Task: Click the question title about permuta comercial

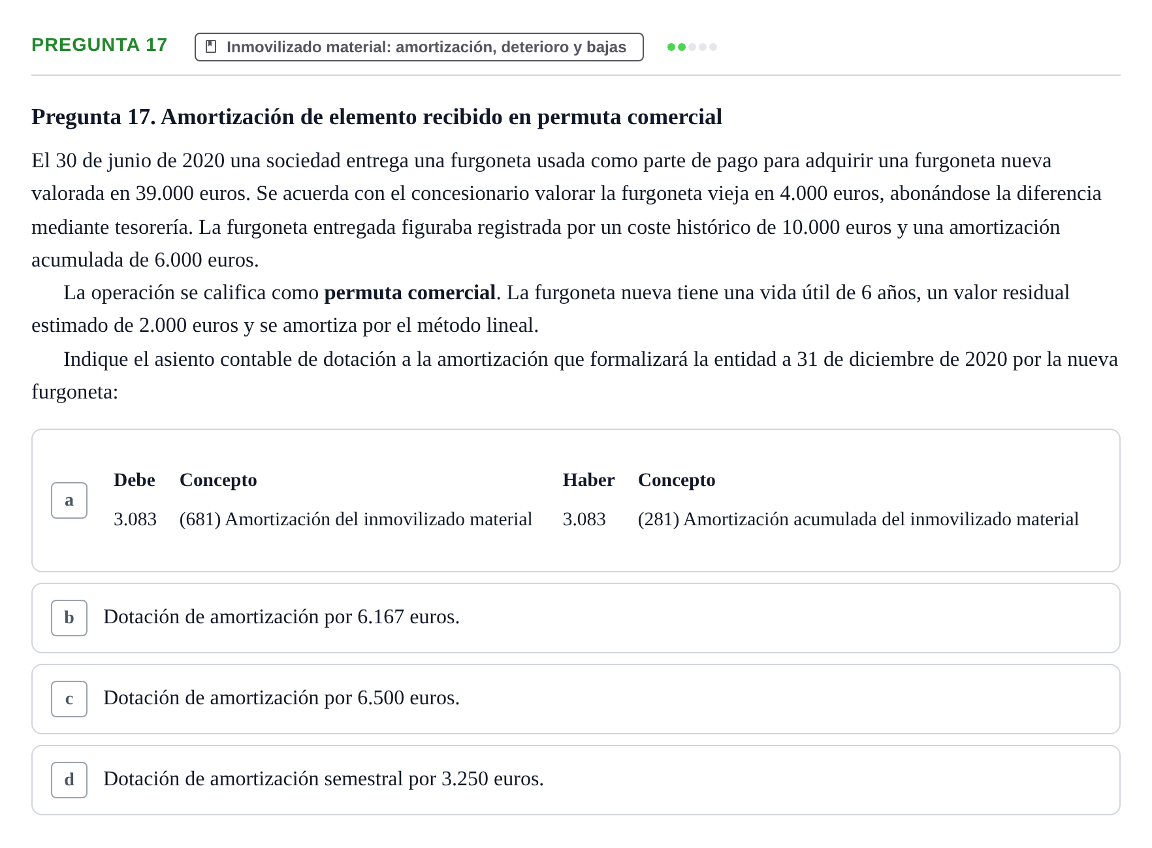Action: (377, 117)
